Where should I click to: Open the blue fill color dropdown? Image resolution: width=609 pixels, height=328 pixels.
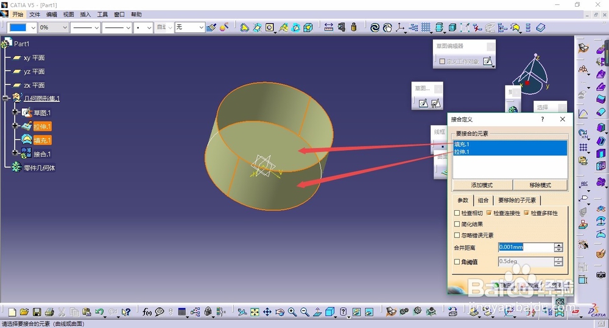[33, 27]
